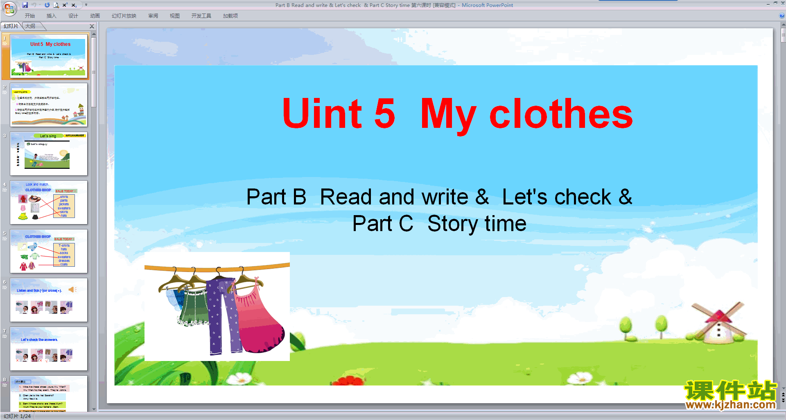Click thumbnail pane scrollbar thumb
The width and height of the screenshot is (786, 420).
[94, 72]
